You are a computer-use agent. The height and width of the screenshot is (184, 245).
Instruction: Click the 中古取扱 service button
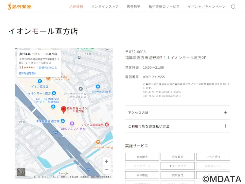click(142, 175)
